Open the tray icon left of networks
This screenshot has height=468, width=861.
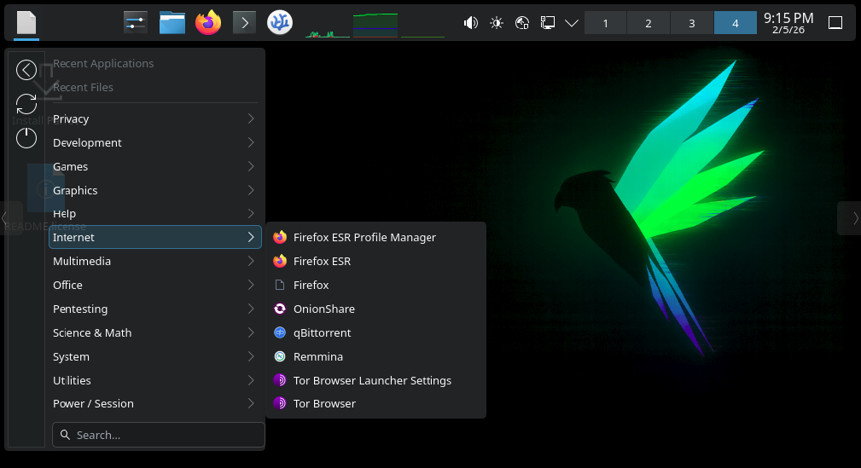pos(521,22)
